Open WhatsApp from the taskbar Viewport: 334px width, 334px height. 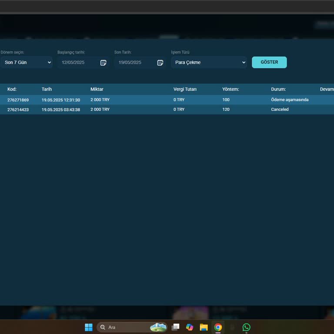(x=247, y=327)
